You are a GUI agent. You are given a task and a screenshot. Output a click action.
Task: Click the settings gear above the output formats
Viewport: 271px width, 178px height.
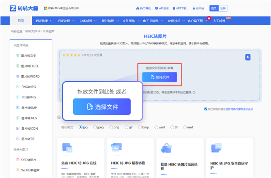59,117
